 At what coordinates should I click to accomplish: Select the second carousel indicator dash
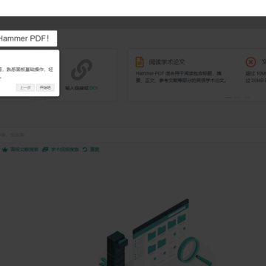pos(237,98)
